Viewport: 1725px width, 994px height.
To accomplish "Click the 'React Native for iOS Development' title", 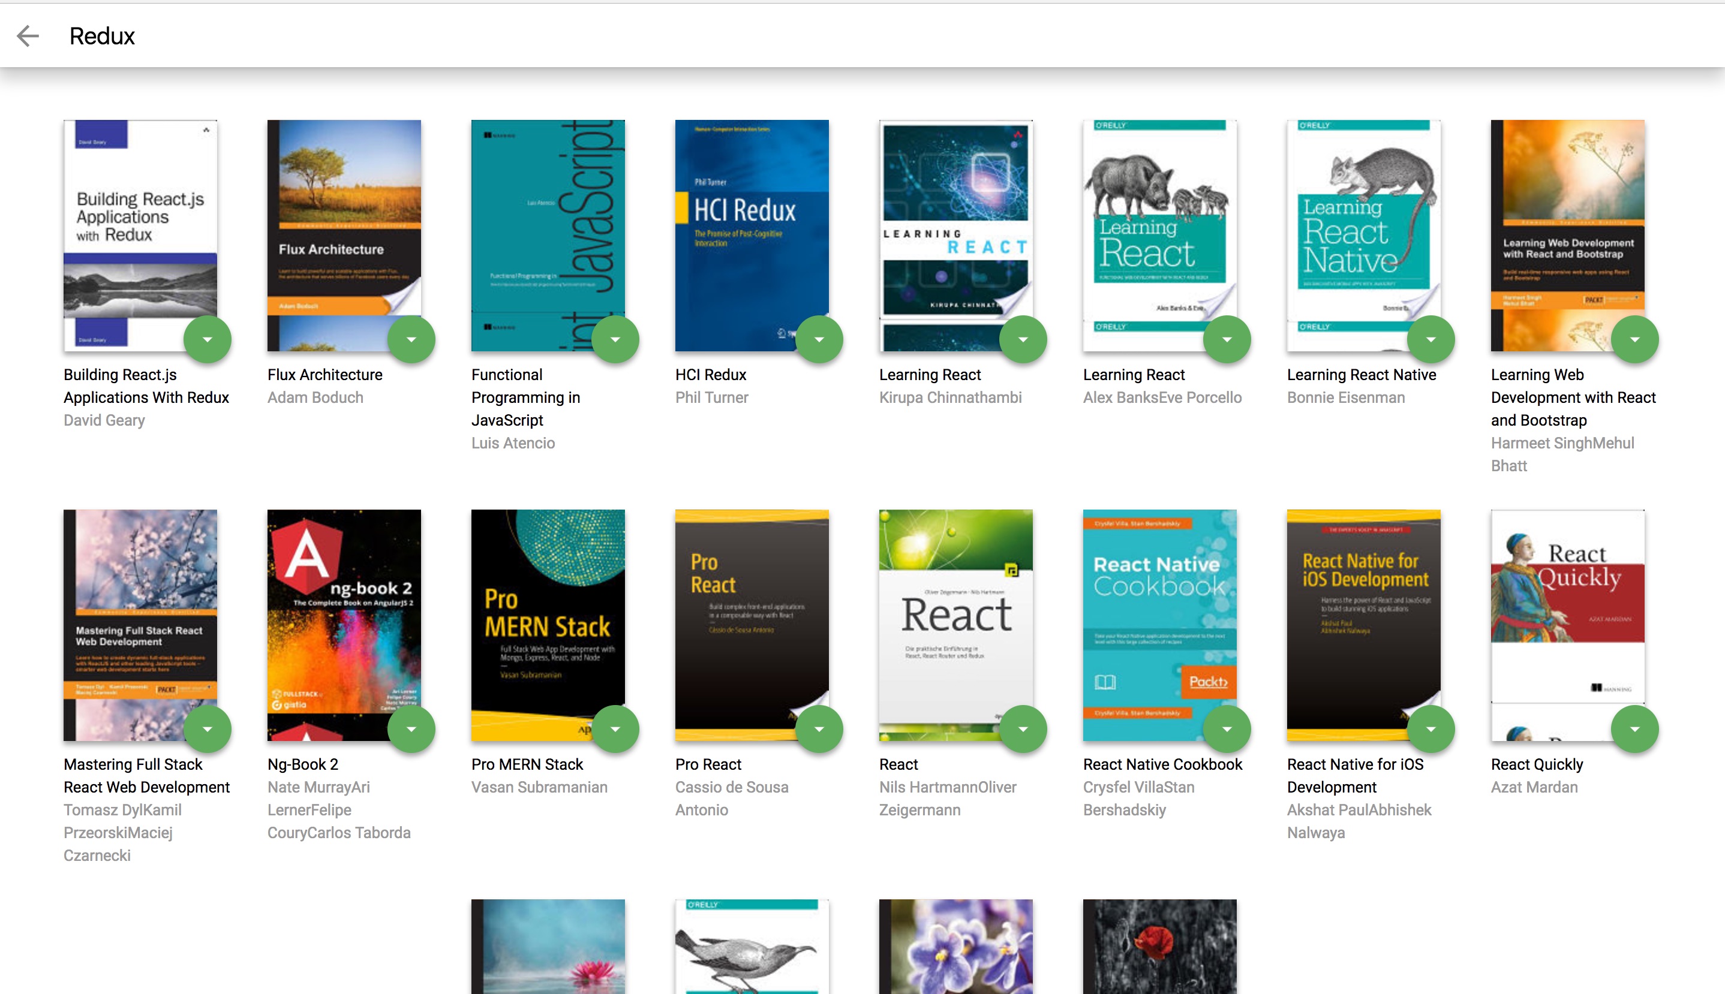I will [x=1356, y=776].
